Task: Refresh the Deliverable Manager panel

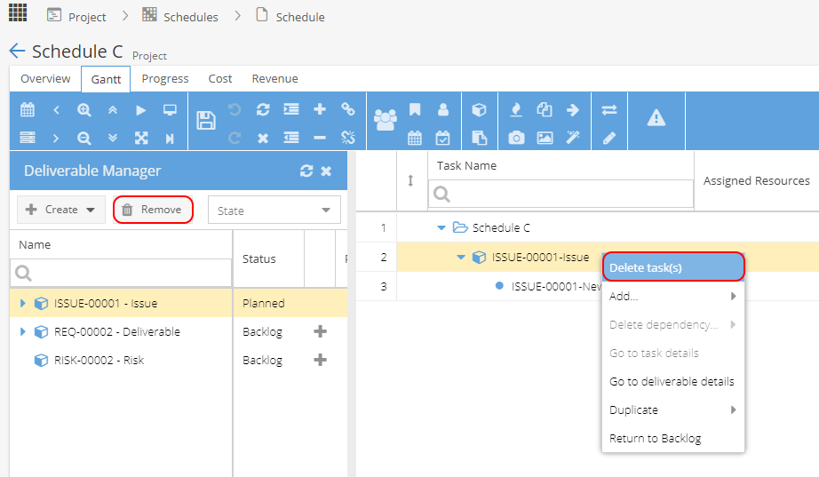Action: click(306, 171)
